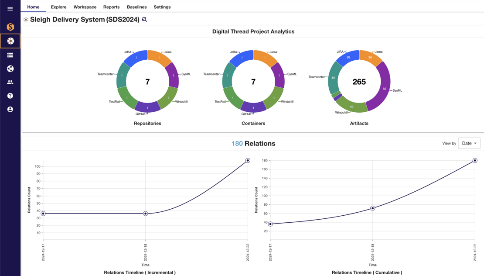Open the list view sidebar icon

10,55
